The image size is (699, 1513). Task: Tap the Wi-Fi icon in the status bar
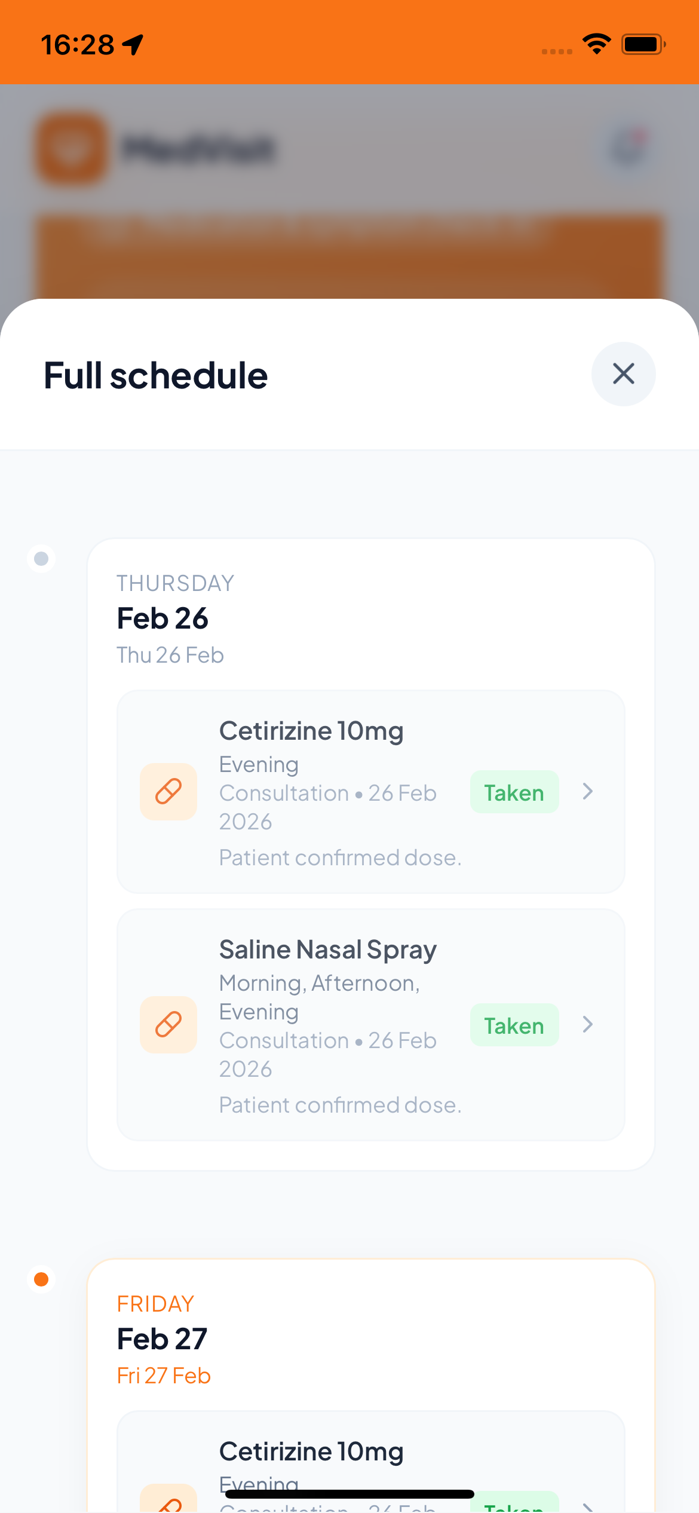[x=596, y=44]
